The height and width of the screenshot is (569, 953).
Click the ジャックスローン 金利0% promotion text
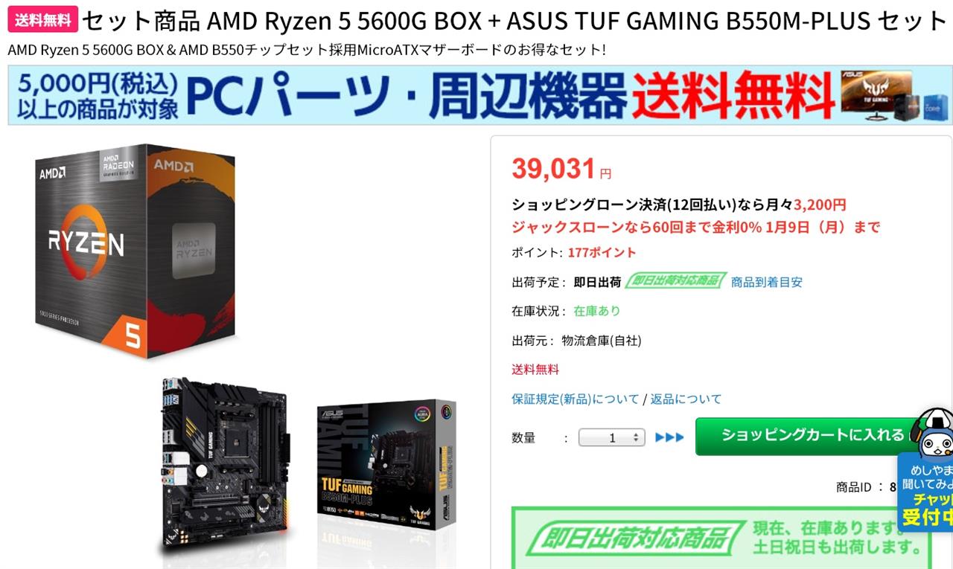point(695,227)
